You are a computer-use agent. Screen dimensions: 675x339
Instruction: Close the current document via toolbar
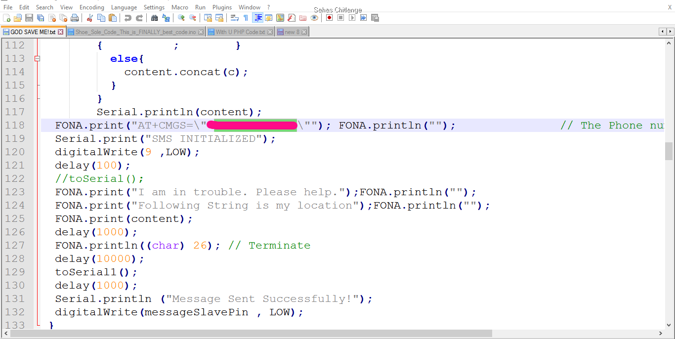52,18
